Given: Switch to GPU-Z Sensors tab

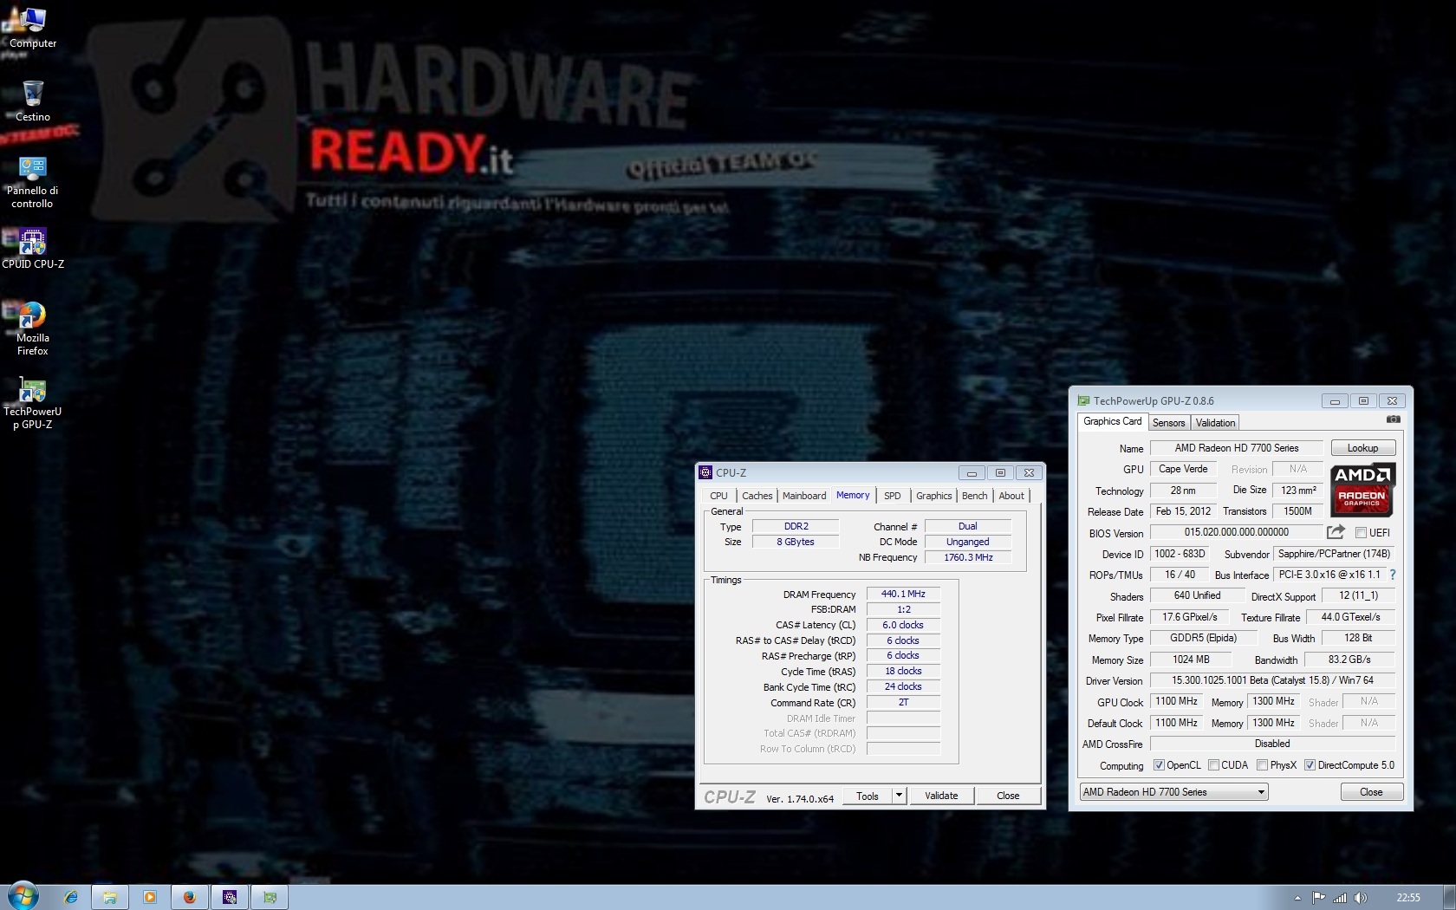Looking at the screenshot, I should click(x=1168, y=423).
